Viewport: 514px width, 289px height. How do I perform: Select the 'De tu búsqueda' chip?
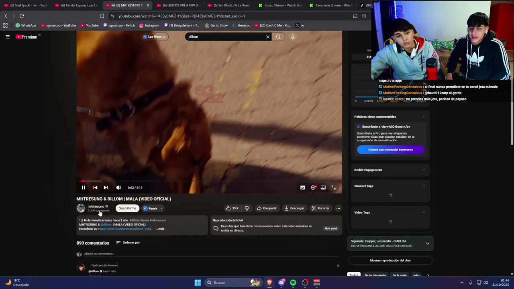[x=375, y=275]
